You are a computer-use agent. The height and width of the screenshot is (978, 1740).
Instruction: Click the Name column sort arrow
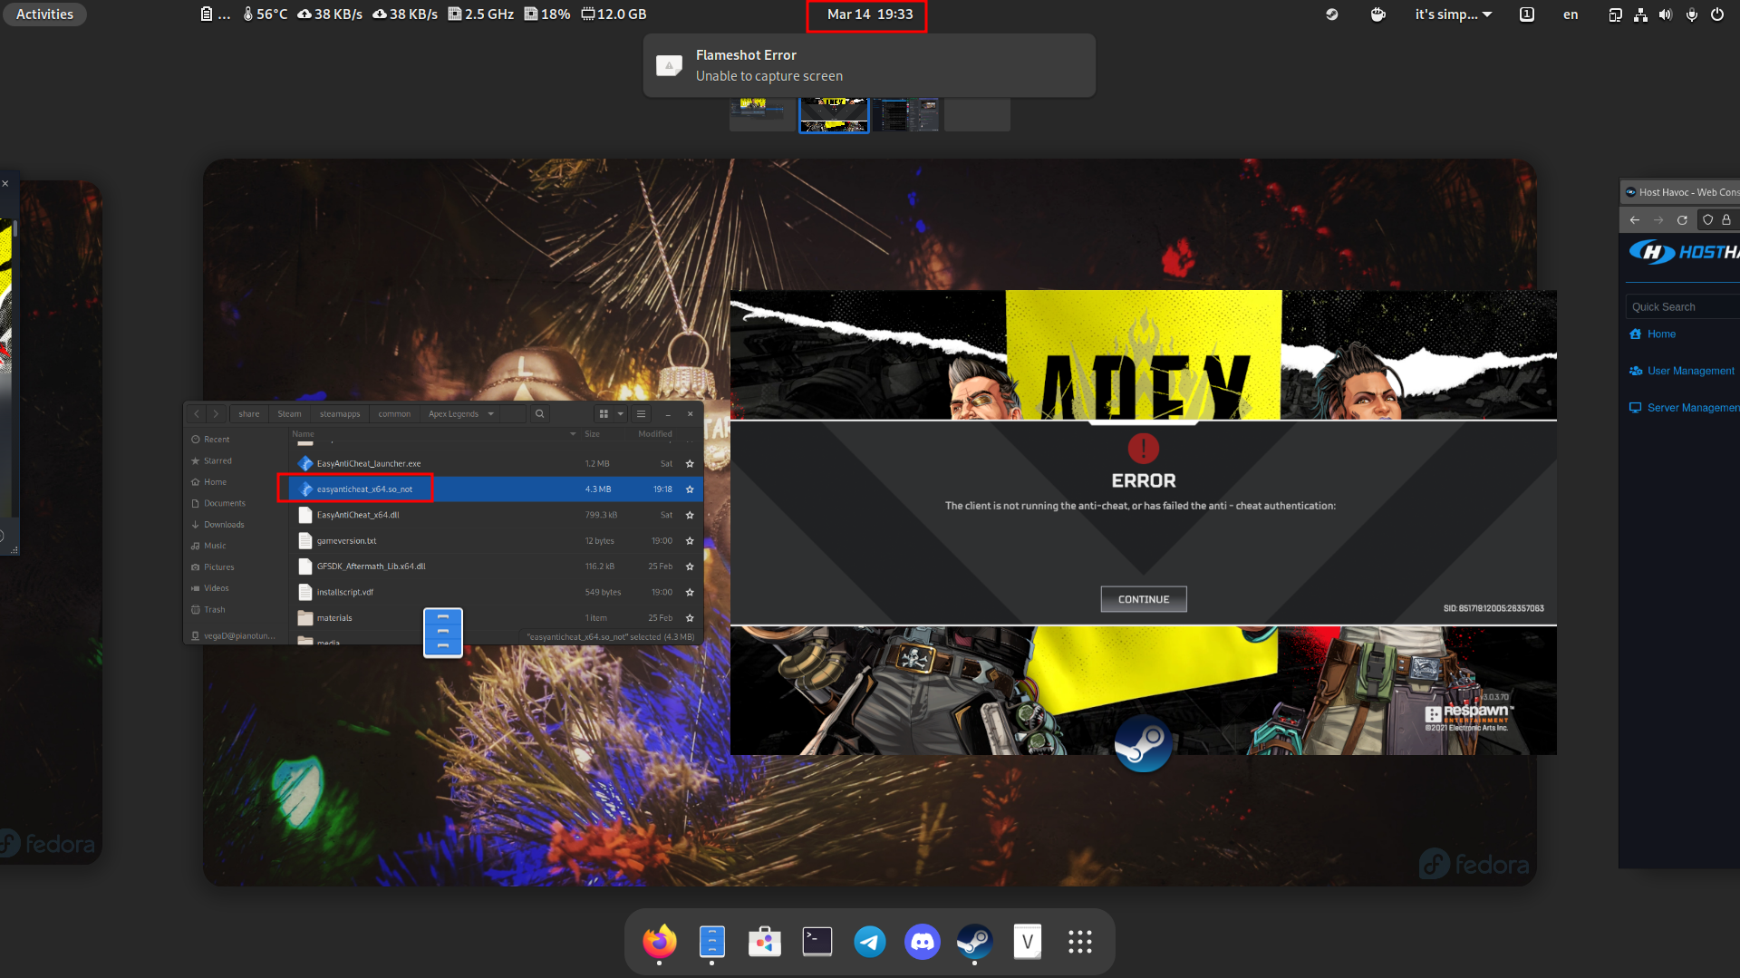click(x=573, y=434)
